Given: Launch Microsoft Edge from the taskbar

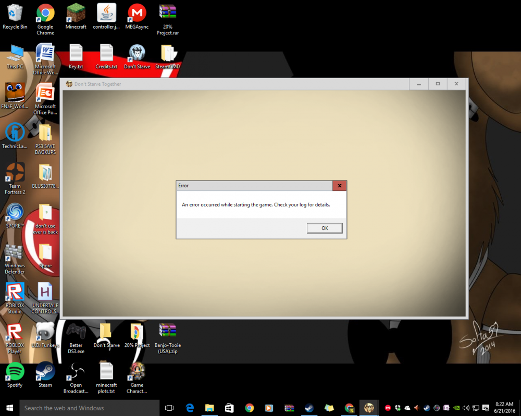Looking at the screenshot, I should 190,408.
